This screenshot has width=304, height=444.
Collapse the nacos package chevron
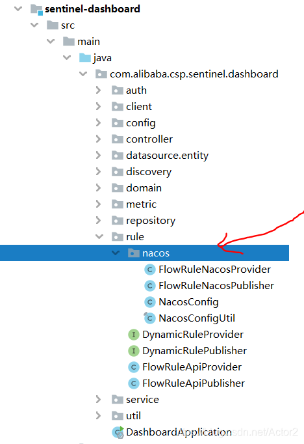coord(116,253)
